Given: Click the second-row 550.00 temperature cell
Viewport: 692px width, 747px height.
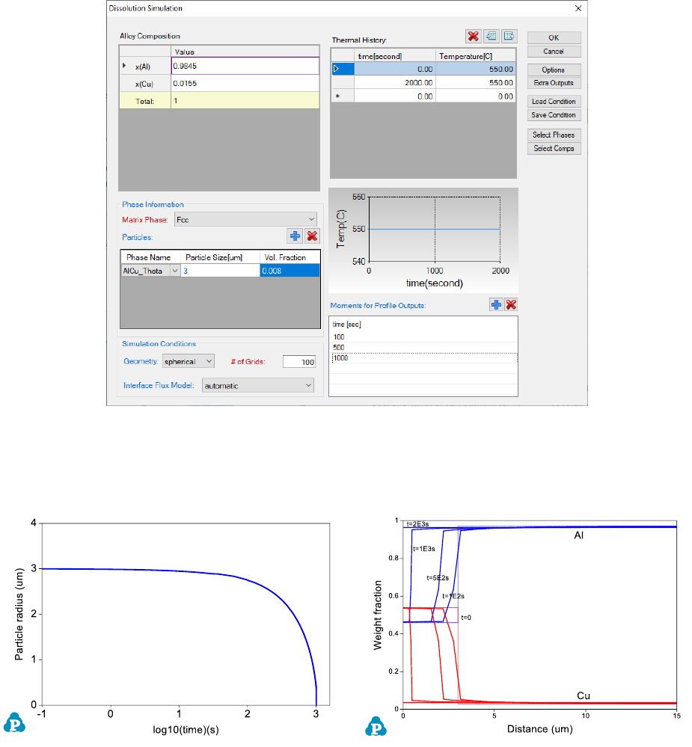Looking at the screenshot, I should (x=476, y=82).
